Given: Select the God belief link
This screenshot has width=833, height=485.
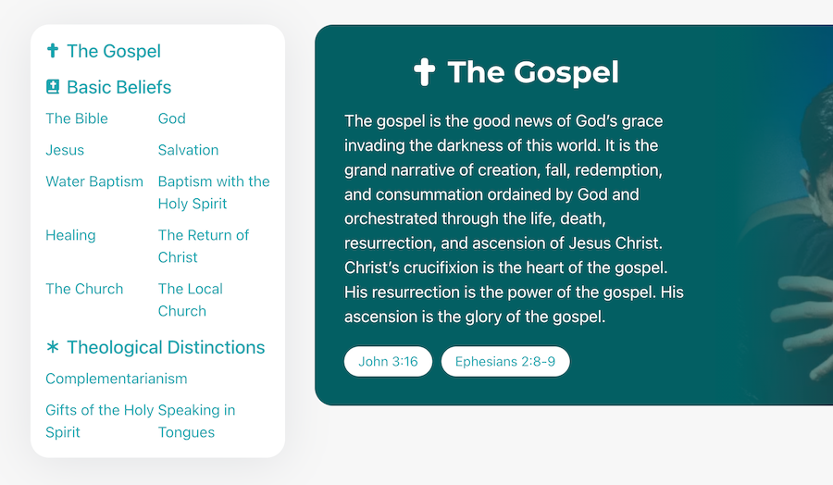Looking at the screenshot, I should coord(171,118).
